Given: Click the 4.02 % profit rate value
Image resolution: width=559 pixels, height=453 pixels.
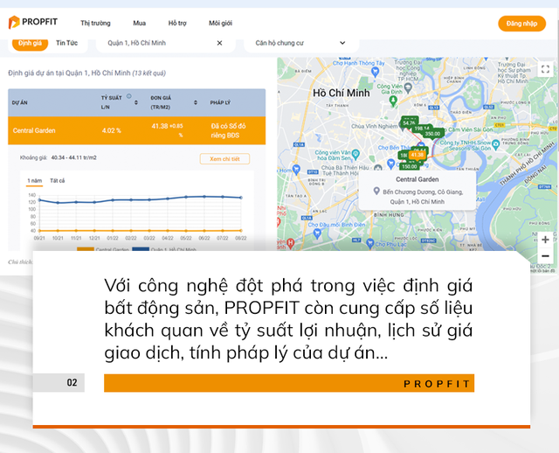Looking at the screenshot, I should pos(112,130).
